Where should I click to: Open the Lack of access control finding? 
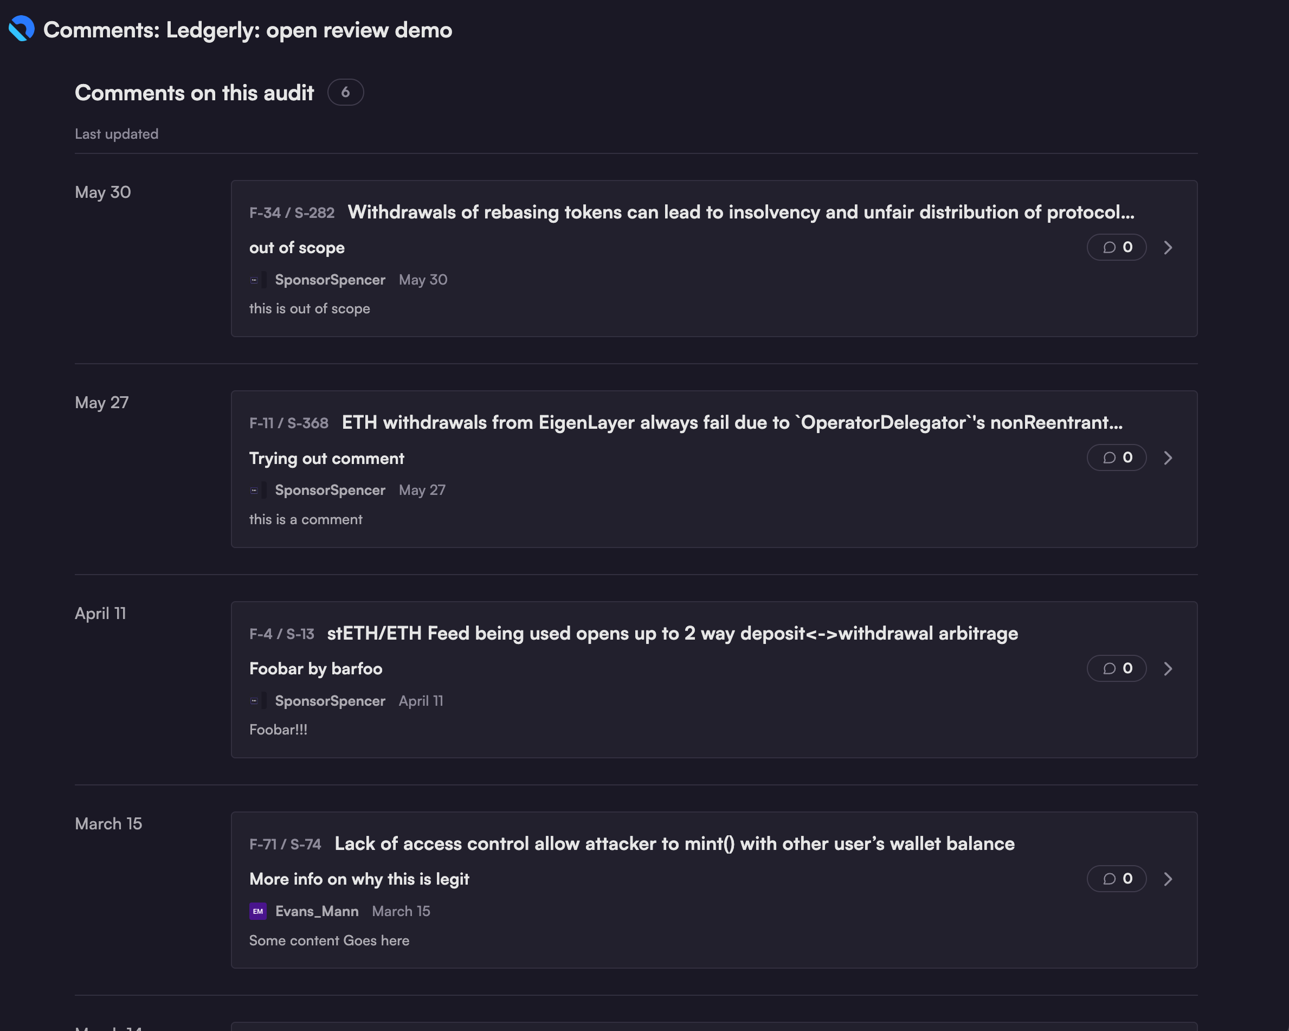tap(674, 844)
